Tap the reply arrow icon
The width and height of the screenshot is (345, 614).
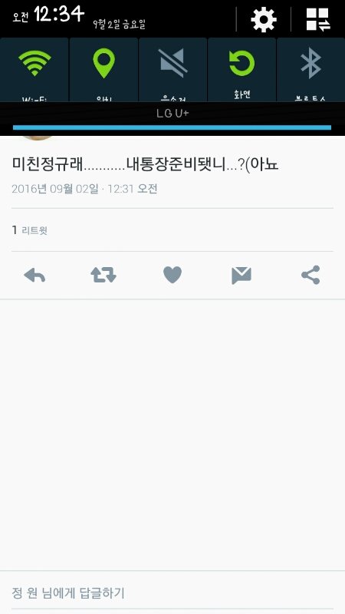pyautogui.click(x=34, y=276)
